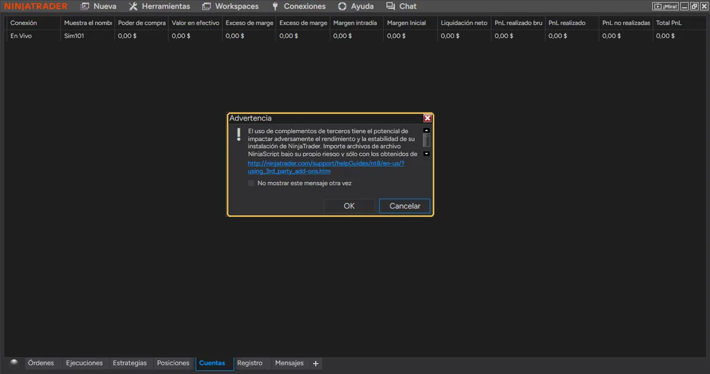Screen dimensions: 710x374
Task: Click the scroll down arrow in warning text
Action: click(426, 154)
